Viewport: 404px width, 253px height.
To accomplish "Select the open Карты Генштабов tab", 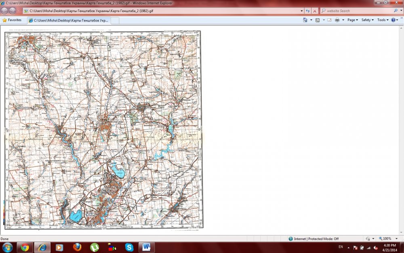I will (68, 20).
